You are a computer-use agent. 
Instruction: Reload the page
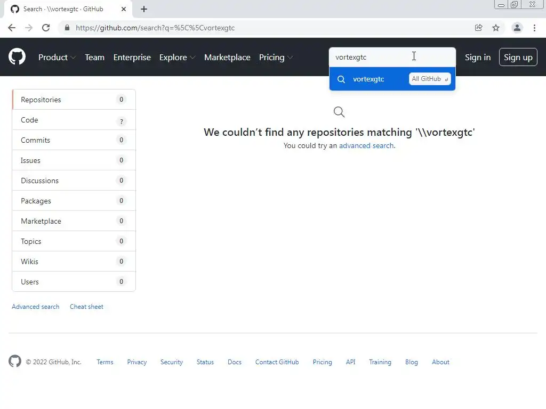46,28
